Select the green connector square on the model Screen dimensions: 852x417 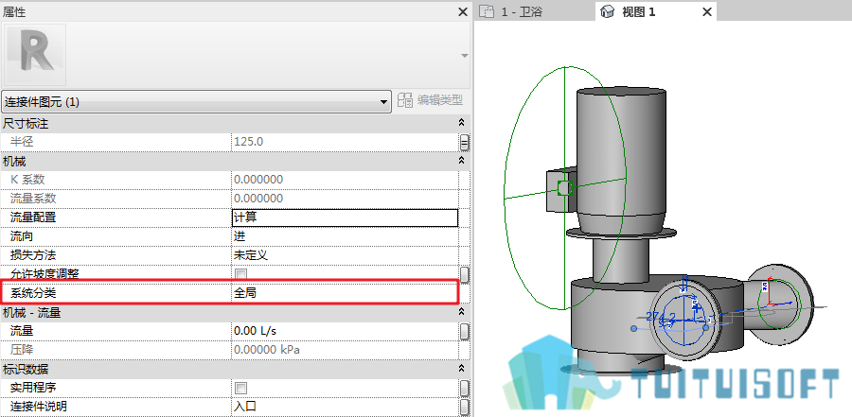point(565,188)
